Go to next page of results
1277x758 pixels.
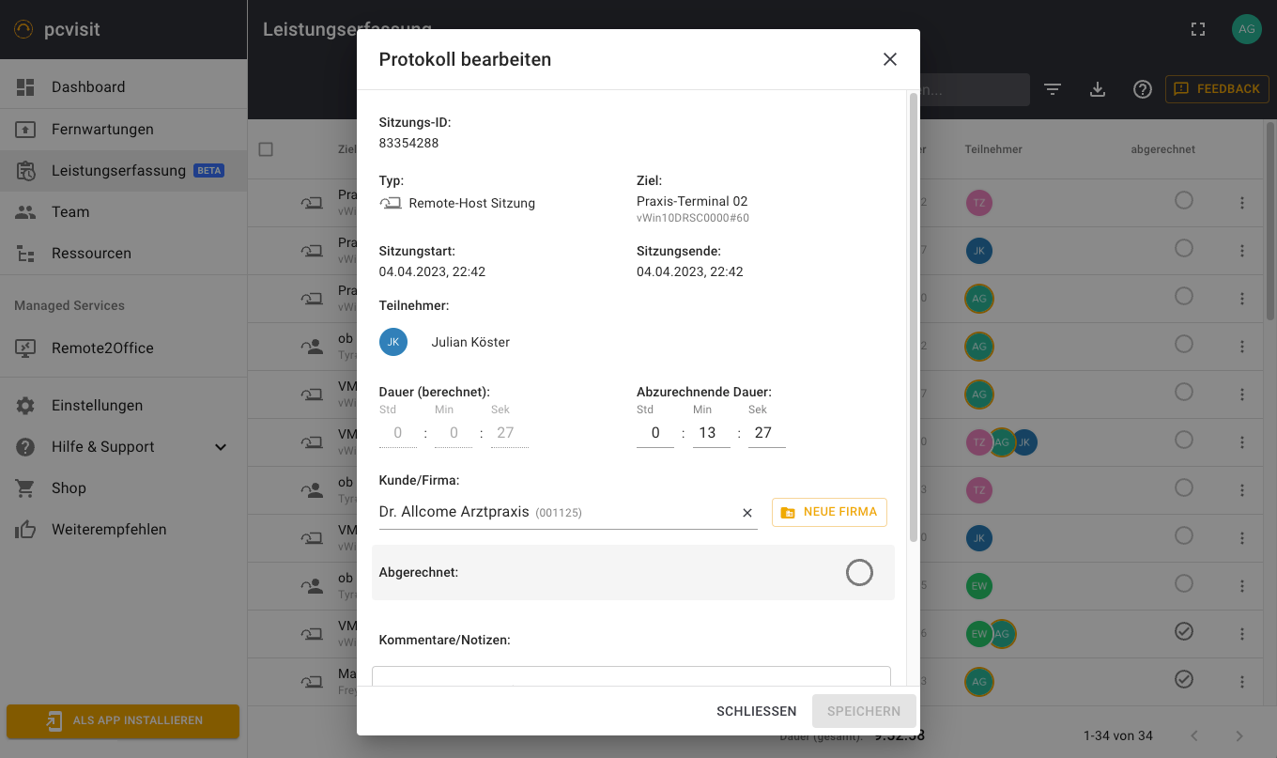(x=1239, y=735)
